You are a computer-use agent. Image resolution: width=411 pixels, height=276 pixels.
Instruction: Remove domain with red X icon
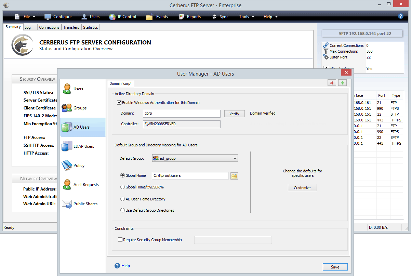pyautogui.click(x=332, y=83)
